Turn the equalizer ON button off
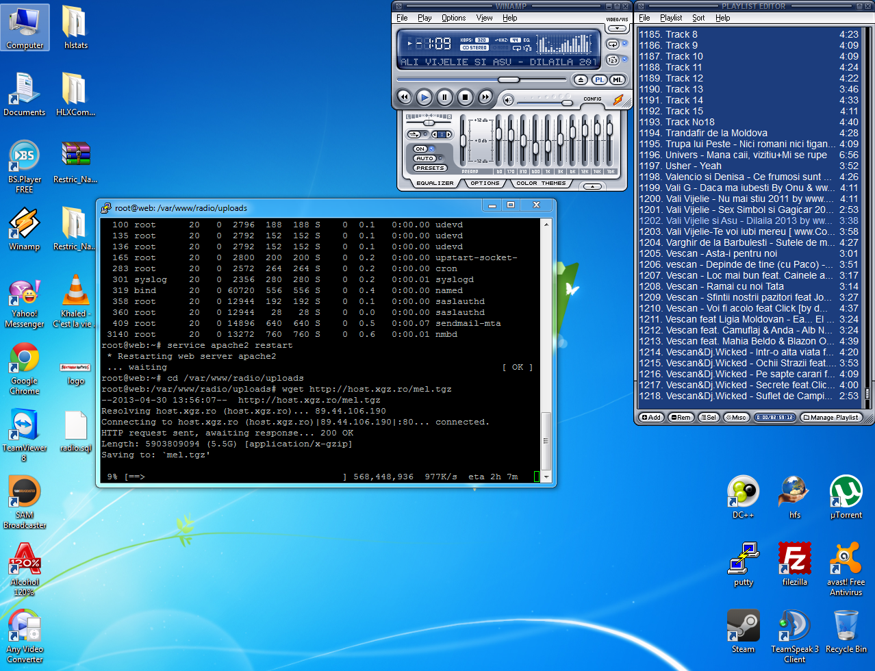Viewport: 875px width, 671px height. pyautogui.click(x=420, y=149)
